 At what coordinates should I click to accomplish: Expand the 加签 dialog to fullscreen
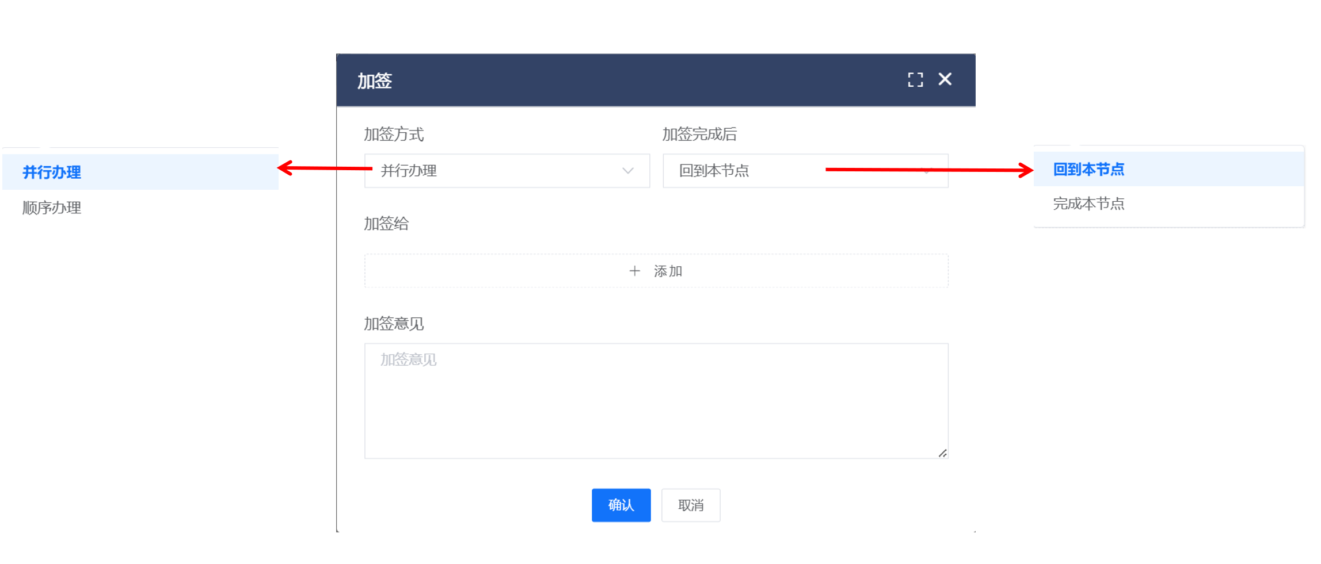point(915,80)
